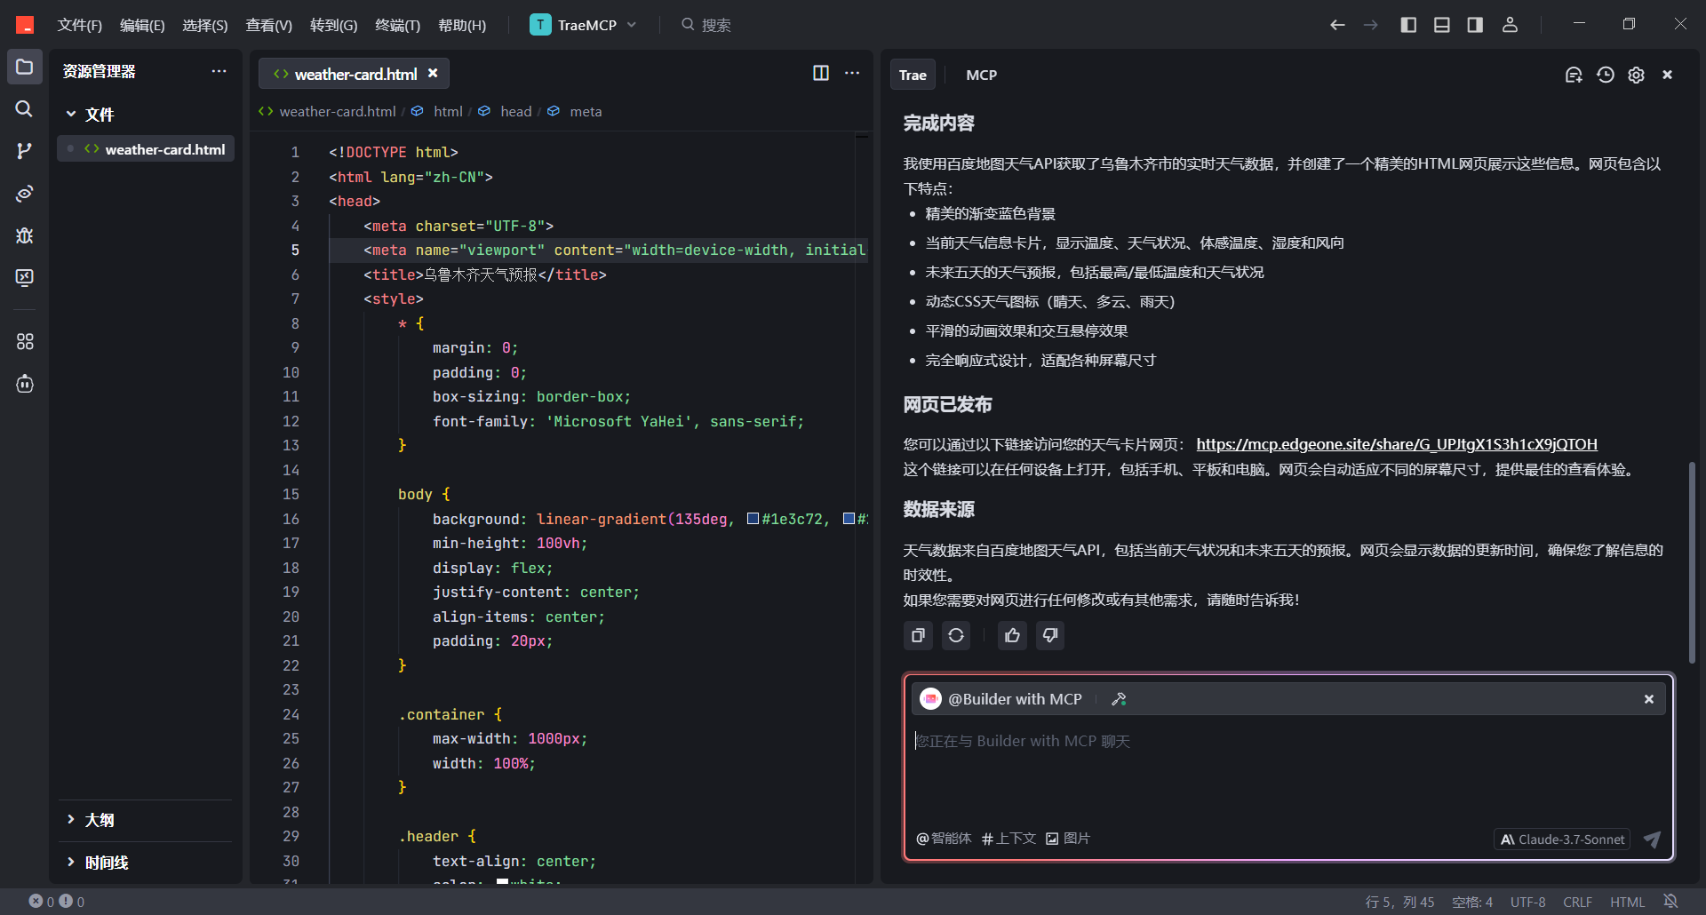Change model via Claude-3.7-Sonnet selector
The image size is (1706, 915).
1562,839
